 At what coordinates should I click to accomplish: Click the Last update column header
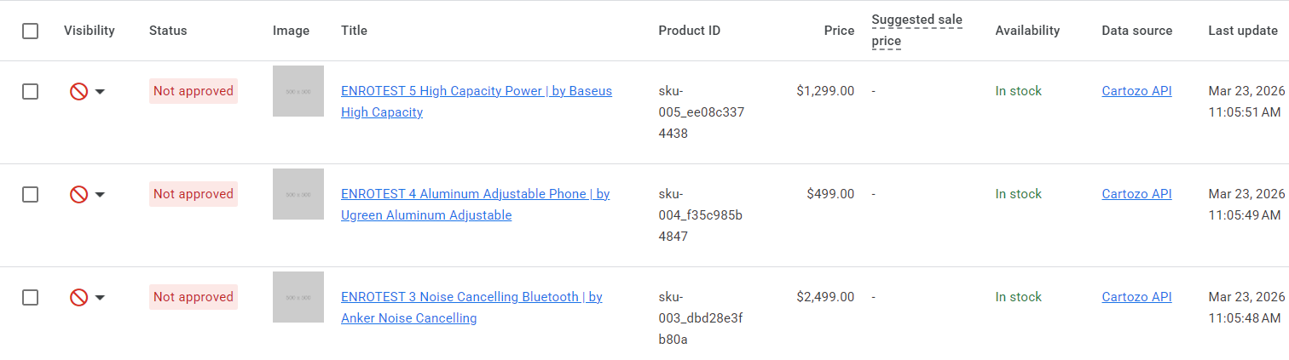[1242, 31]
